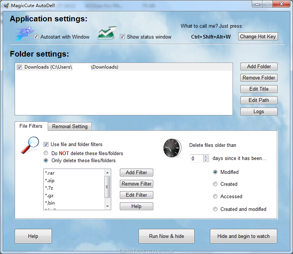The height and width of the screenshot is (254, 293).
Task: Select Created and modified option
Action: 215,209
